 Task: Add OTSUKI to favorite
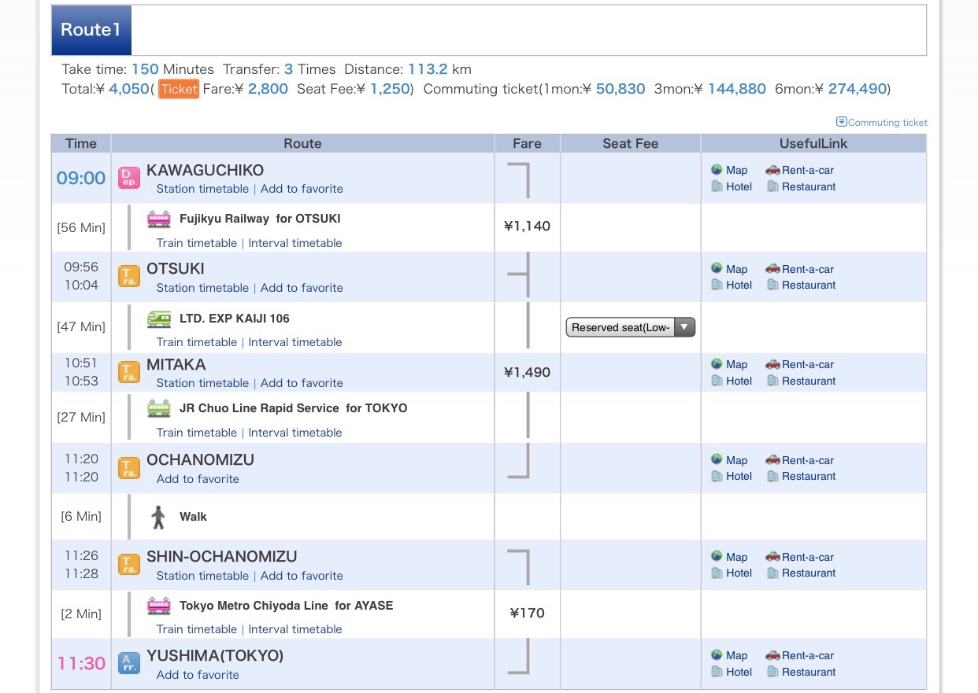(x=302, y=288)
